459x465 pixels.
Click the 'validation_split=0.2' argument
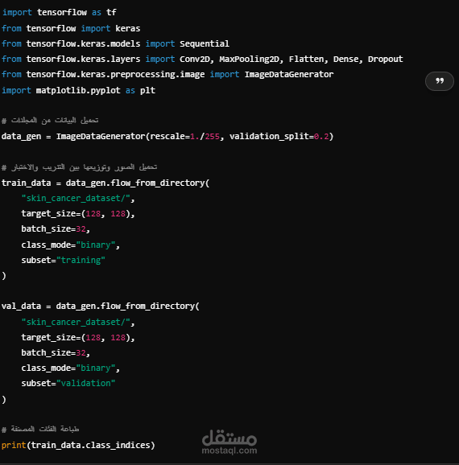(279, 137)
